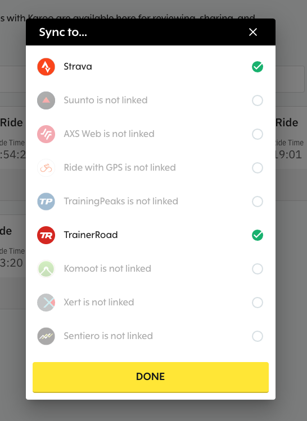Viewport: 307px width, 421px height.
Task: Click the Sentiero chart icon
Action: tap(46, 336)
